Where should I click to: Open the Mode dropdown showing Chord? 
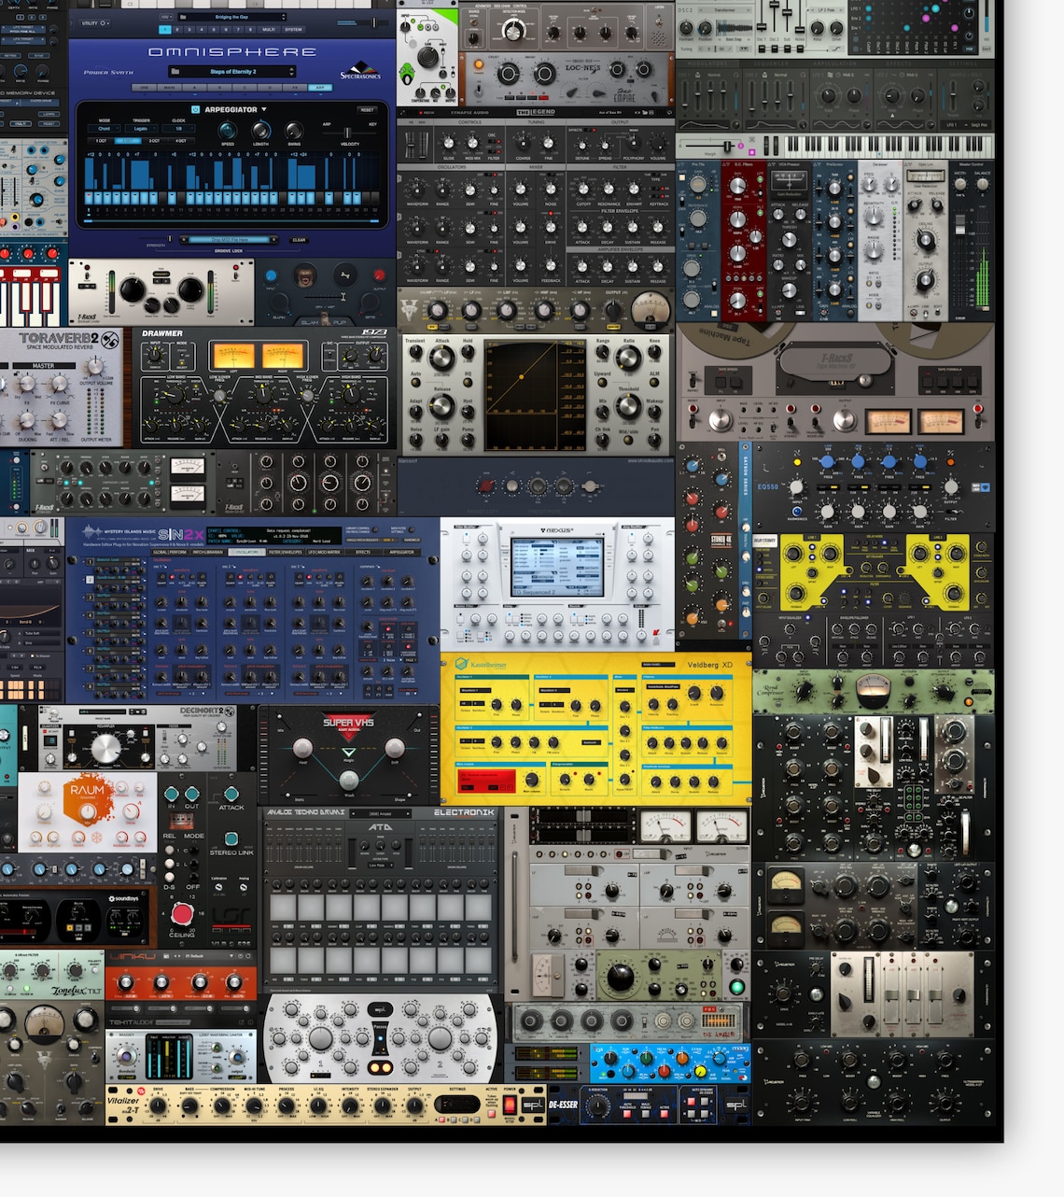(104, 129)
